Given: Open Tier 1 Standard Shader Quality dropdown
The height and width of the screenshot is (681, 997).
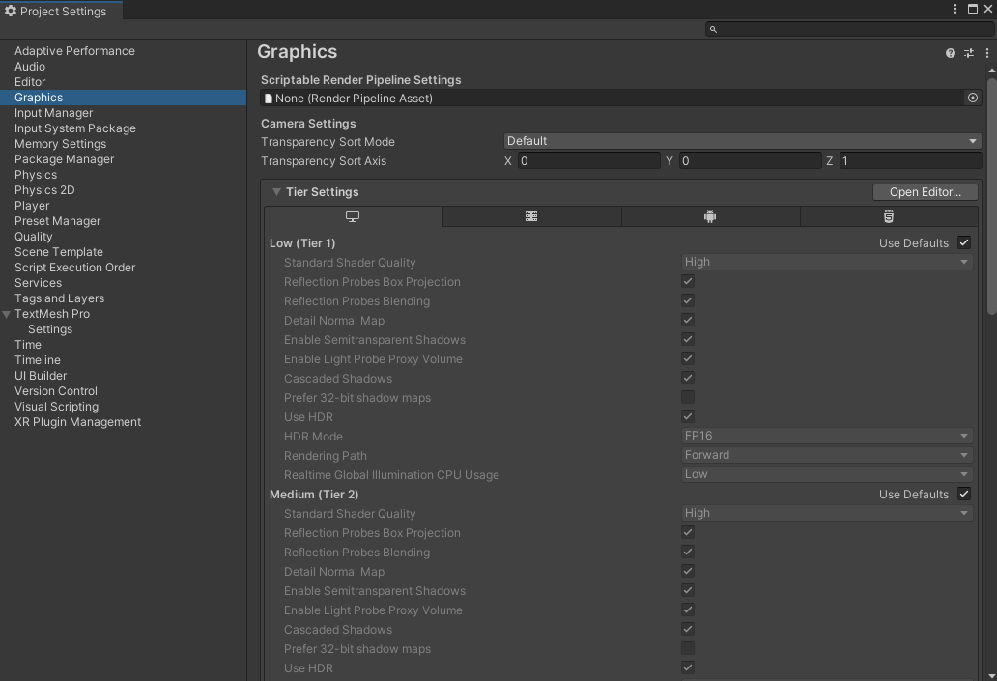Looking at the screenshot, I should point(827,262).
